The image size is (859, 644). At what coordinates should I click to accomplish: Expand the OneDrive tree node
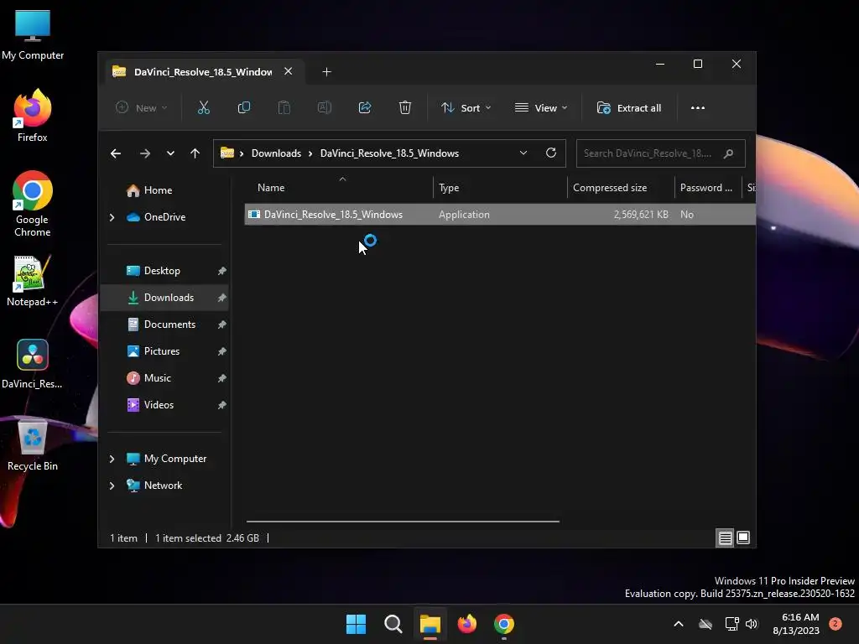click(x=112, y=217)
